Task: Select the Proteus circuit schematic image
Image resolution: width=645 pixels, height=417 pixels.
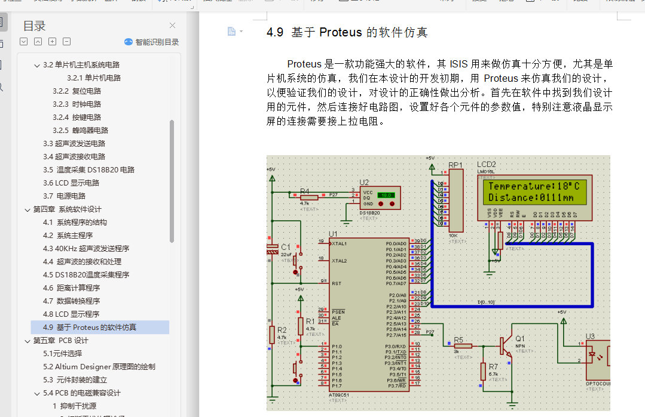Action: (438, 283)
